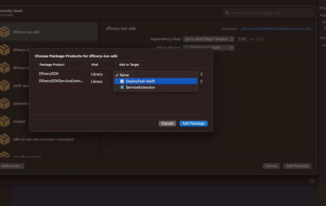
Task: Click the dfinery-ios-sdk package box icon
Action: pyautogui.click(x=5, y=32)
